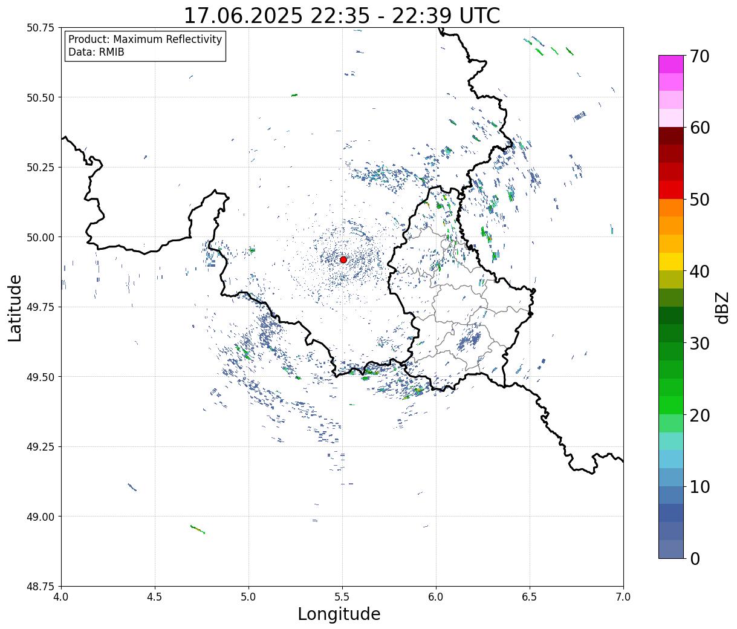This screenshot has height=629, width=737.
Task: Click the colorbar tick value 50
Action: pos(699,200)
